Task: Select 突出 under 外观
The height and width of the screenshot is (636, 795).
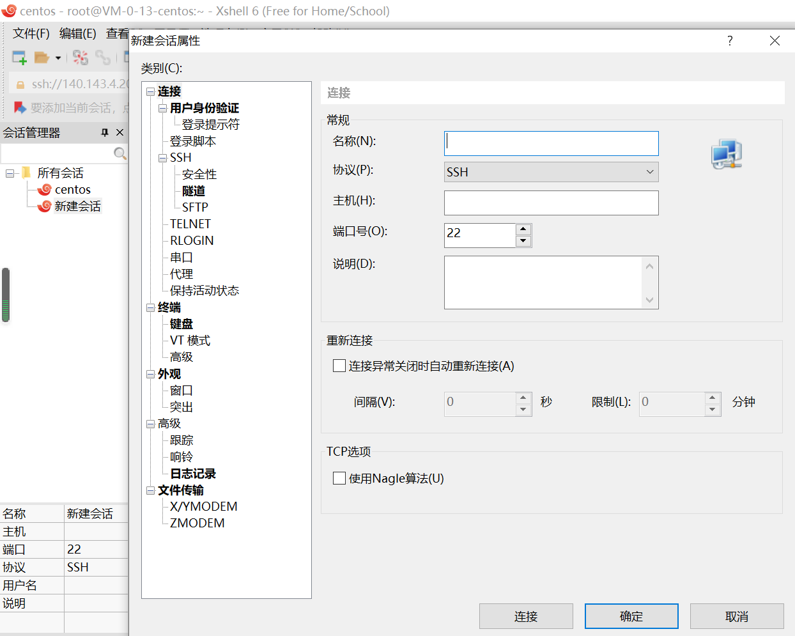Action: 181,407
